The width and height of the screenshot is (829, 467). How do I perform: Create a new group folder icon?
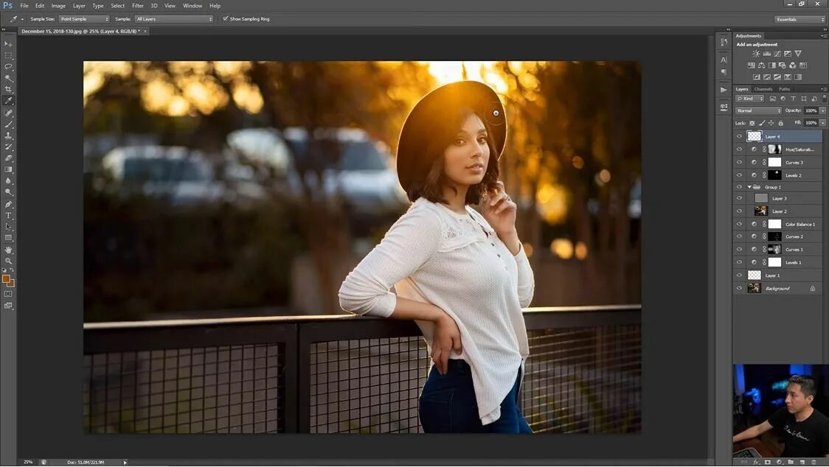pos(791,463)
